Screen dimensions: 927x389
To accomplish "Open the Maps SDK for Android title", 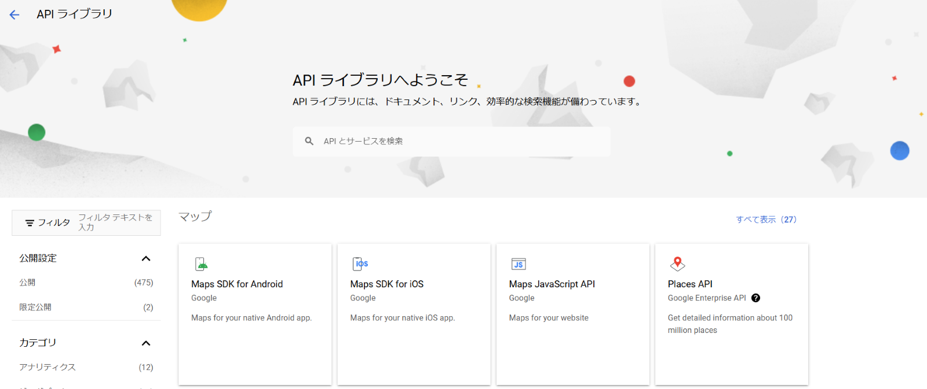I will (x=237, y=284).
